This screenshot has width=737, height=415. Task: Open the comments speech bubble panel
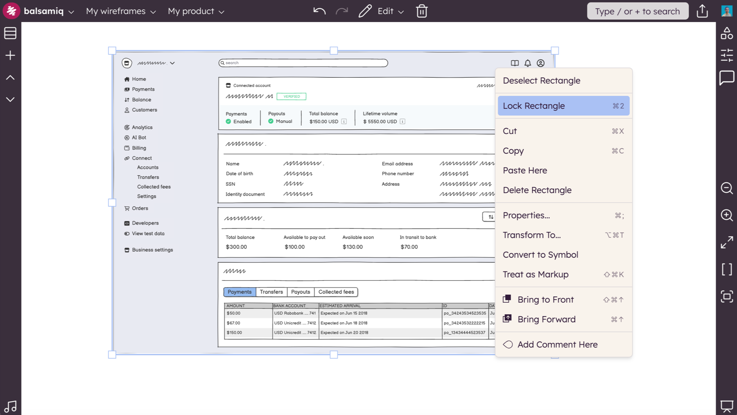(x=727, y=77)
